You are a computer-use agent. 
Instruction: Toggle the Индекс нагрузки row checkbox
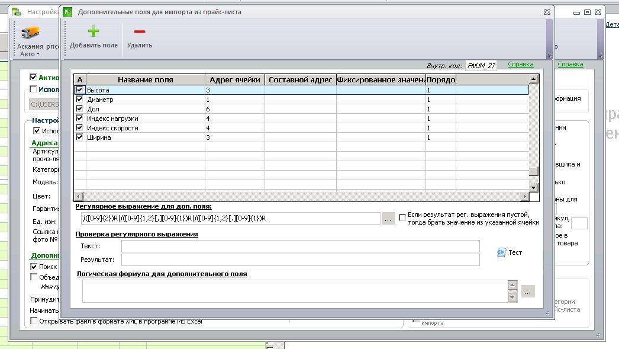tap(79, 118)
